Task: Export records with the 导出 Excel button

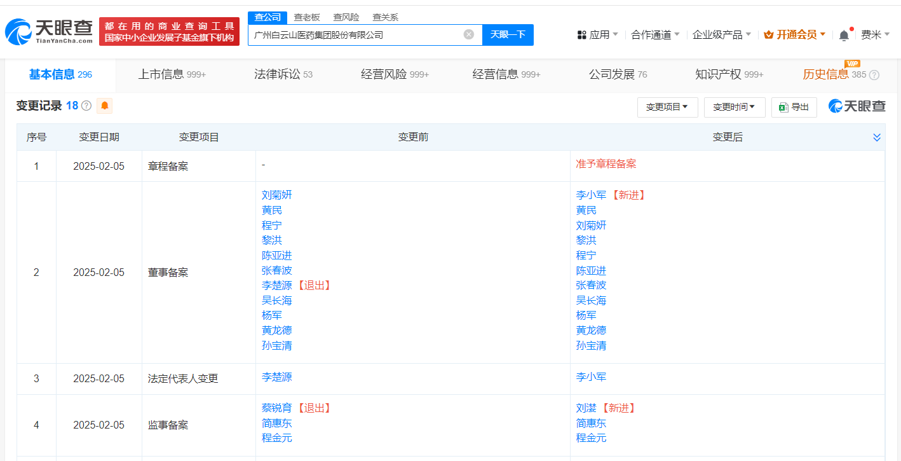Action: tap(794, 107)
